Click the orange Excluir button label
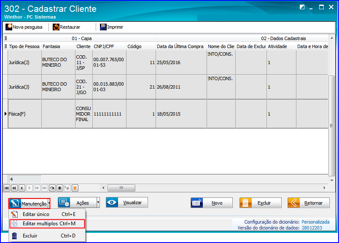The image size is (339, 243). (264, 203)
